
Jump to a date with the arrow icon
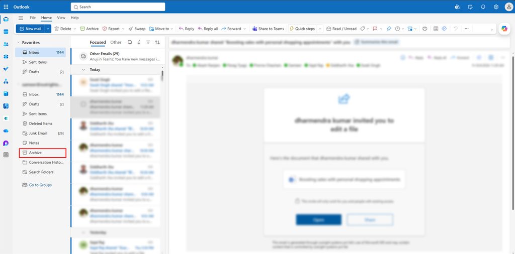[139, 42]
